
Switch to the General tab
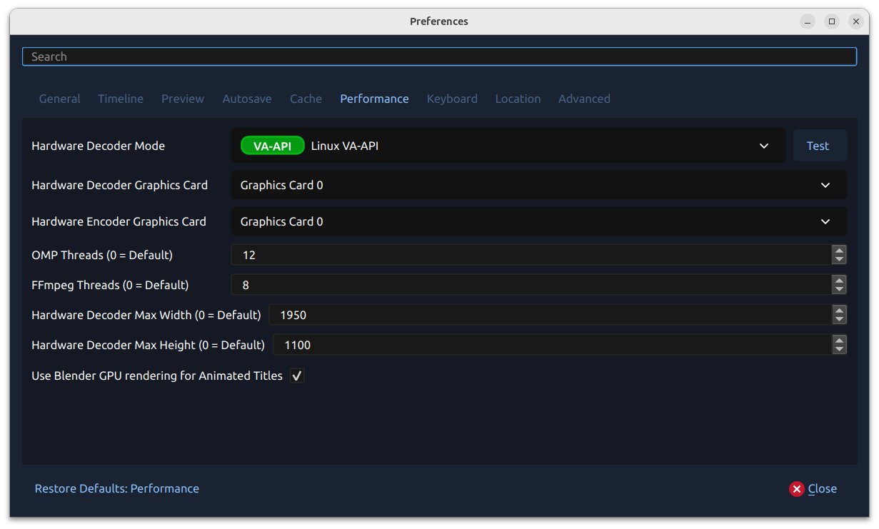pos(59,99)
